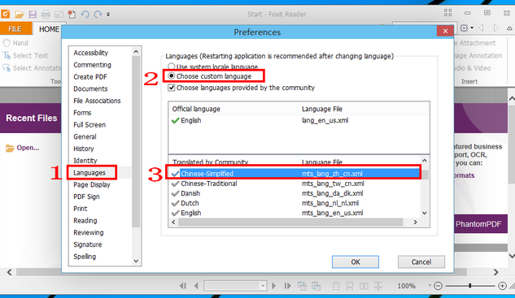Open the FILE tab
This screenshot has height=298, width=515.
[15, 29]
